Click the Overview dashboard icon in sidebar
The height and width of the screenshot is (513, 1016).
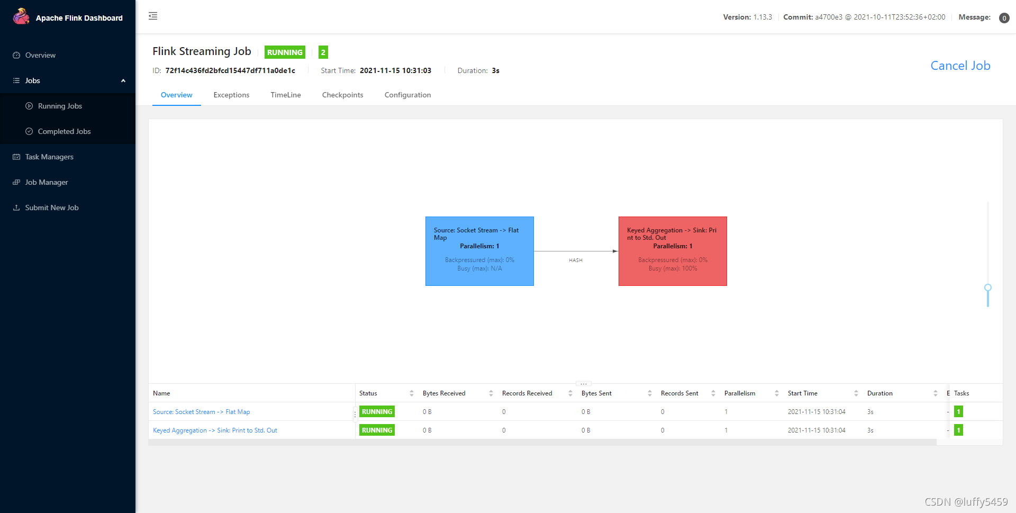click(x=16, y=55)
